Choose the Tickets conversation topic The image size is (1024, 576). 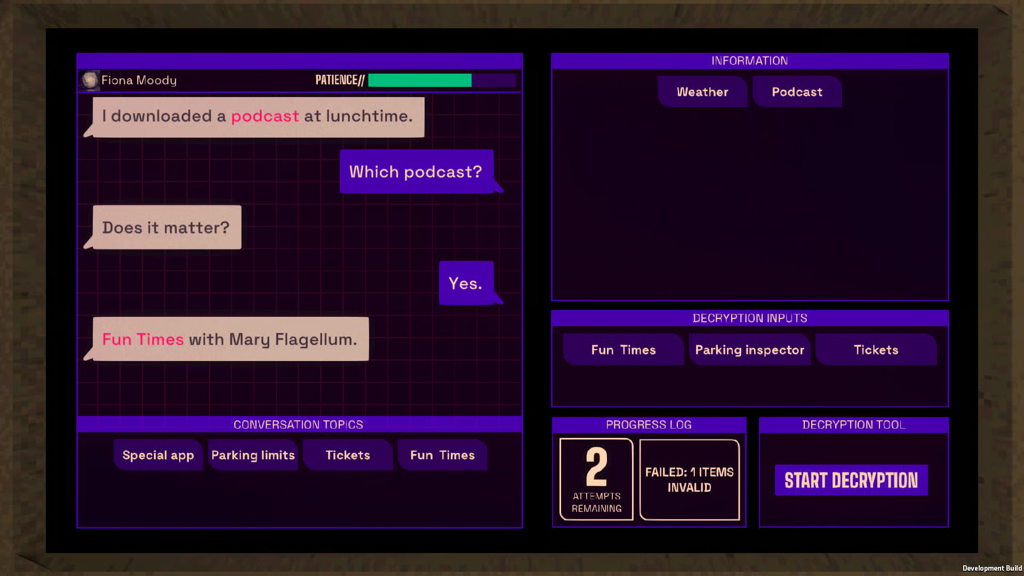point(348,455)
